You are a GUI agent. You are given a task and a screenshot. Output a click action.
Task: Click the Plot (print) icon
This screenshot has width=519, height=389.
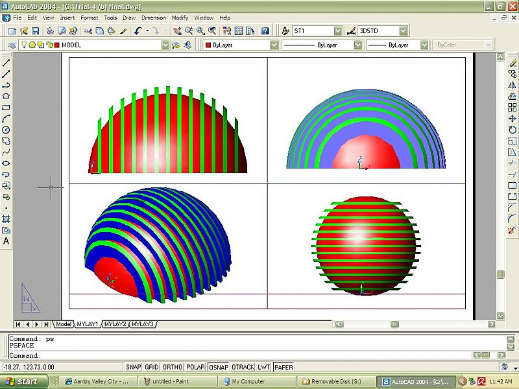point(50,30)
